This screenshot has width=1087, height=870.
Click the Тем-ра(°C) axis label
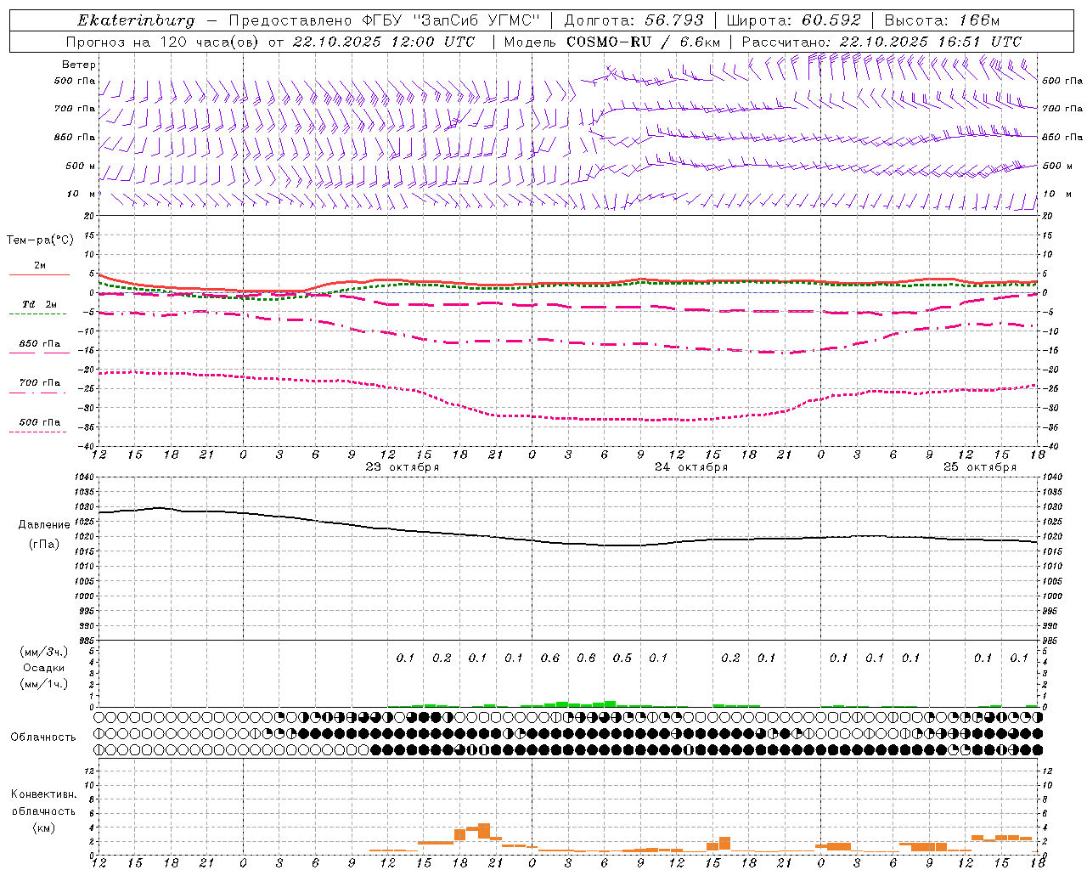pos(40,240)
